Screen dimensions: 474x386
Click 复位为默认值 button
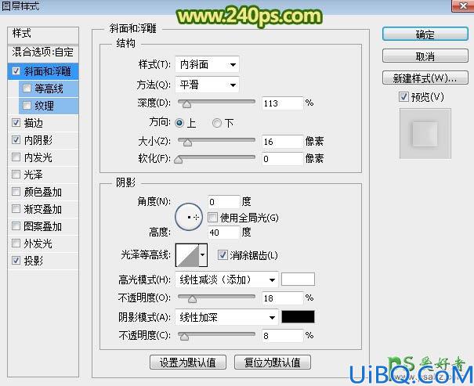(273, 363)
